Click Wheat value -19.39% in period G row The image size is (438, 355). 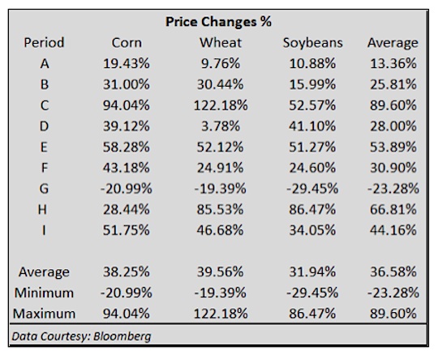pos(221,189)
